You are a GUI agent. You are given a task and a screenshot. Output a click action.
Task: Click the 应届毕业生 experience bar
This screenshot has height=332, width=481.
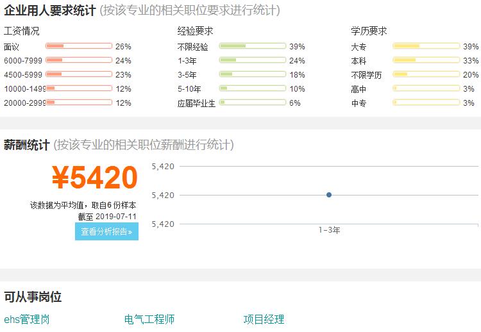click(253, 103)
